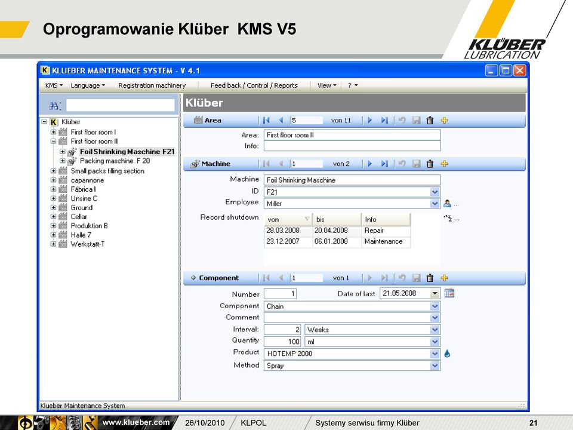The image size is (573, 430).
Task: Open calendar icon beside Date of last
Action: pos(449,293)
